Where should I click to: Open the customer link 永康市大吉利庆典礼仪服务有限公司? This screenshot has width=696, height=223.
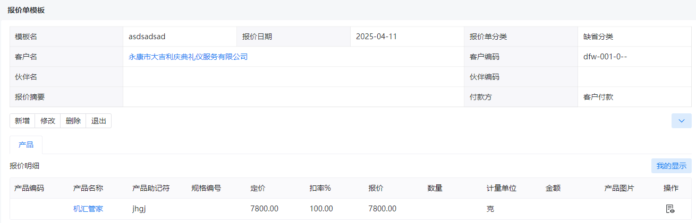188,57
